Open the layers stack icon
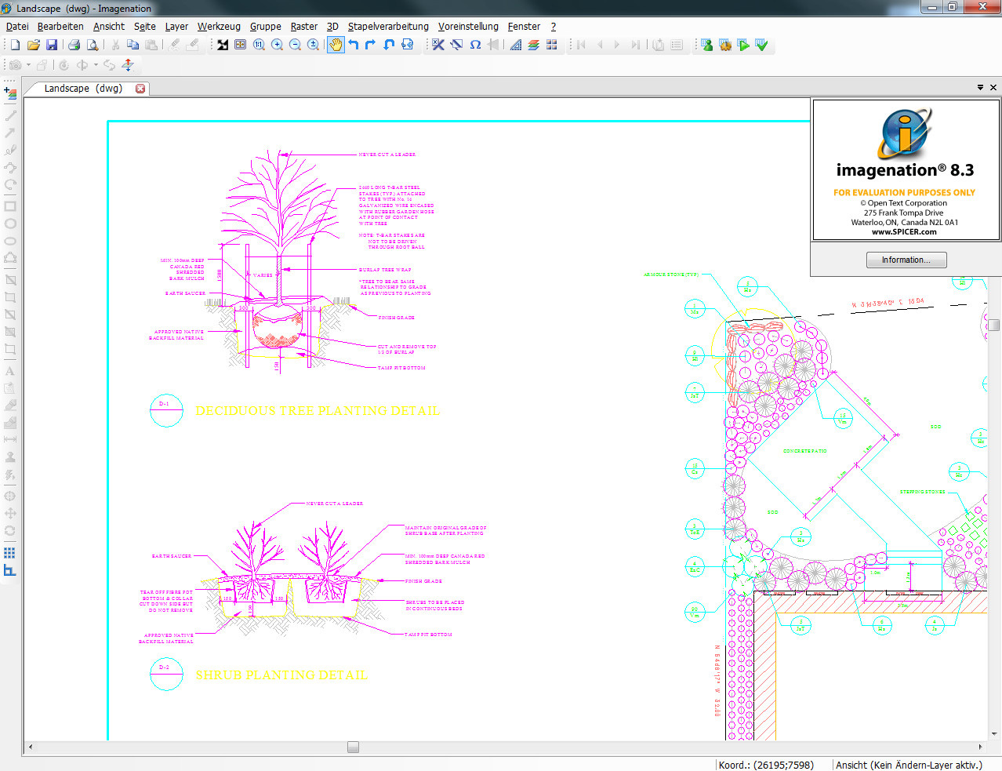1002x771 pixels. point(533,45)
